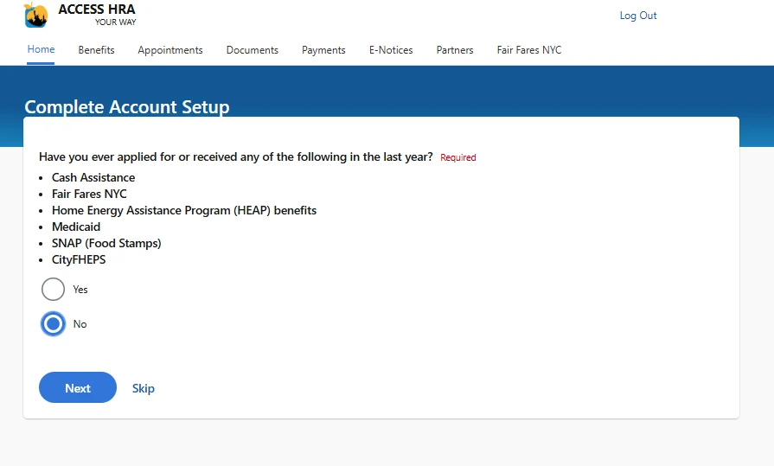Open the Home tab
Screen dimensions: 774x466
pyautogui.click(x=41, y=49)
